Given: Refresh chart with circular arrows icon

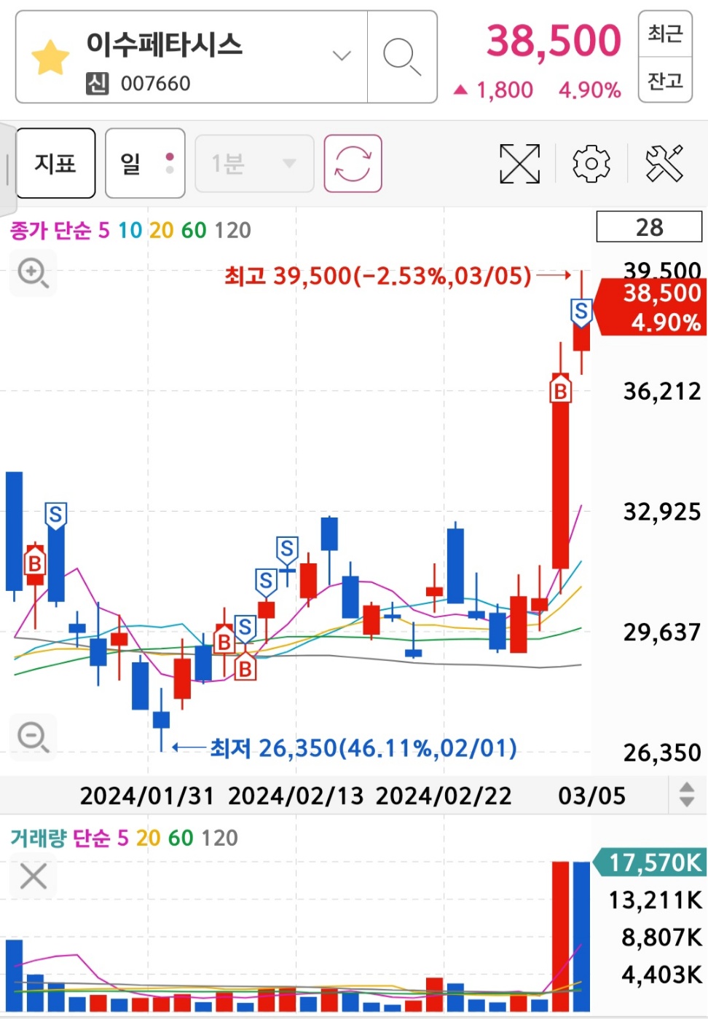Looking at the screenshot, I should pos(353,163).
